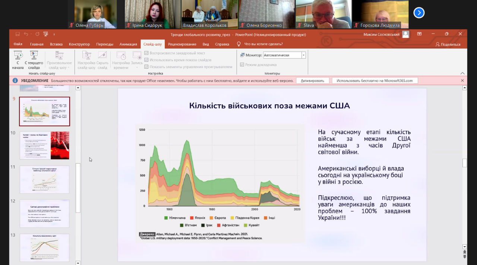The width and height of the screenshot is (477, 265).
Task: Start slideshow from beginning (С начала)
Action: coord(18,60)
